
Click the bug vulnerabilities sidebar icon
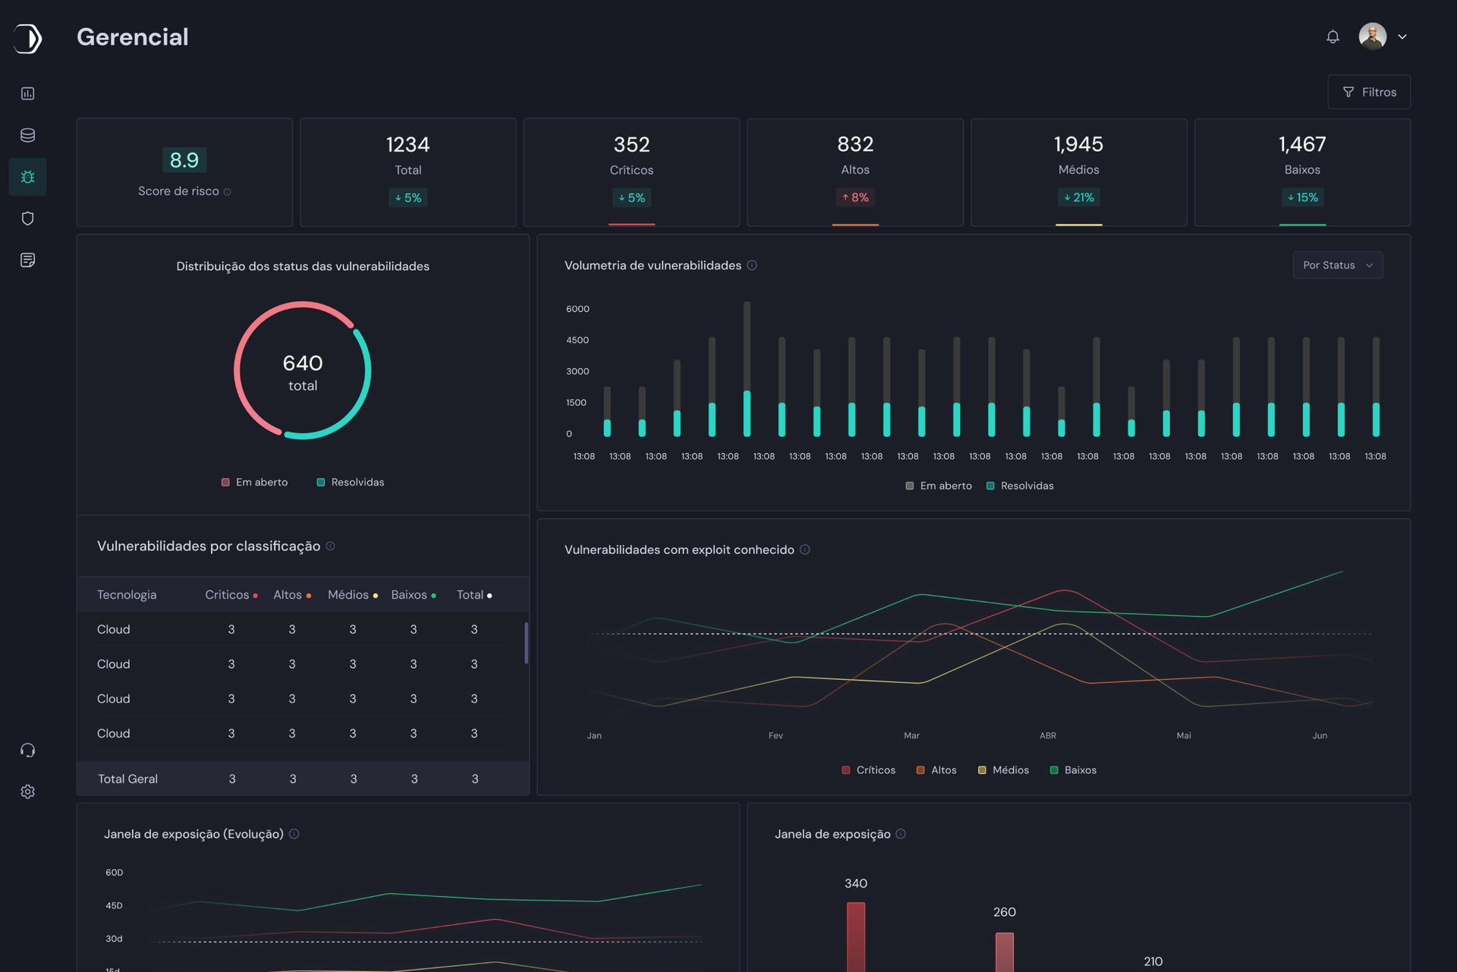pos(28,177)
